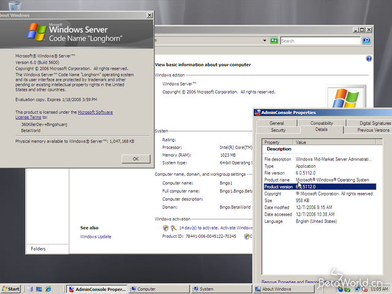Click OK in About Windows dialog
Image resolution: width=392 pixels, height=294 pixels.
[x=136, y=159]
